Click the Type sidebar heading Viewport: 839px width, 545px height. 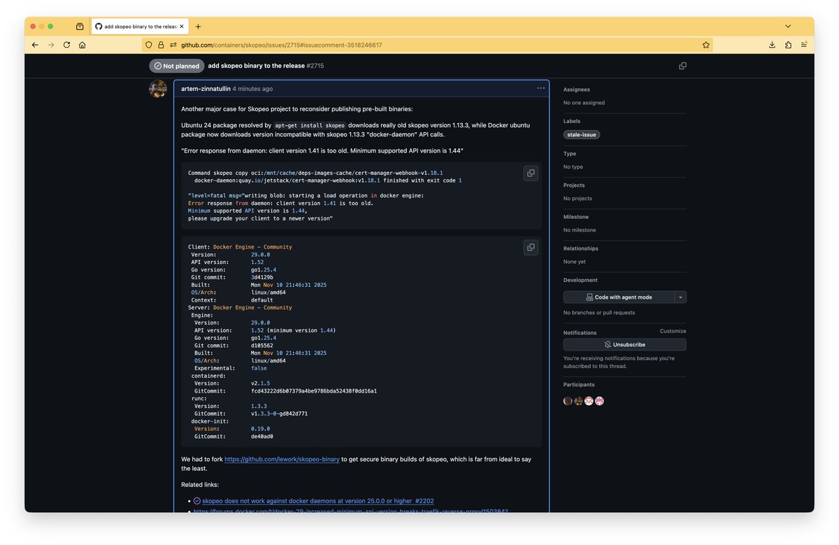click(570, 153)
